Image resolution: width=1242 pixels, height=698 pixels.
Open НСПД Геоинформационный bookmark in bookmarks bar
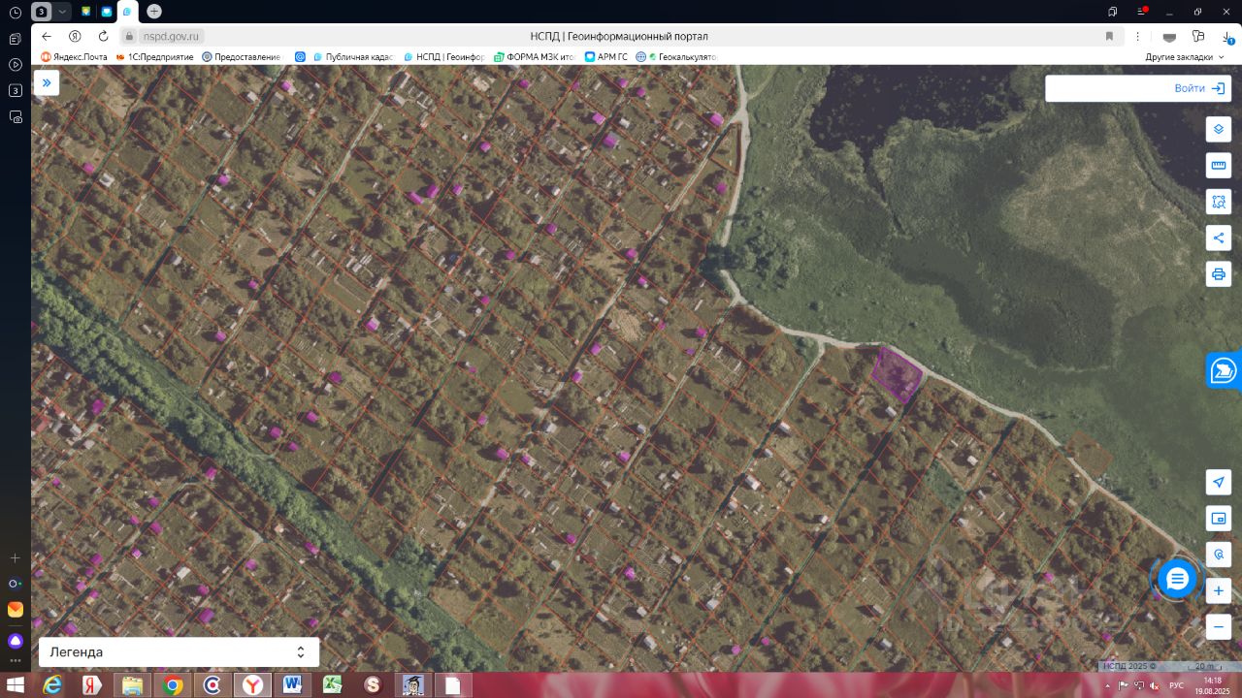point(443,57)
